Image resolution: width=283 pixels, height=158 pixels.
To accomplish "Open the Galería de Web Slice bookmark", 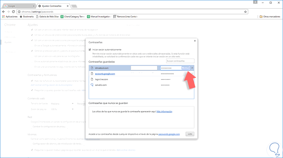I will pos(47,16).
